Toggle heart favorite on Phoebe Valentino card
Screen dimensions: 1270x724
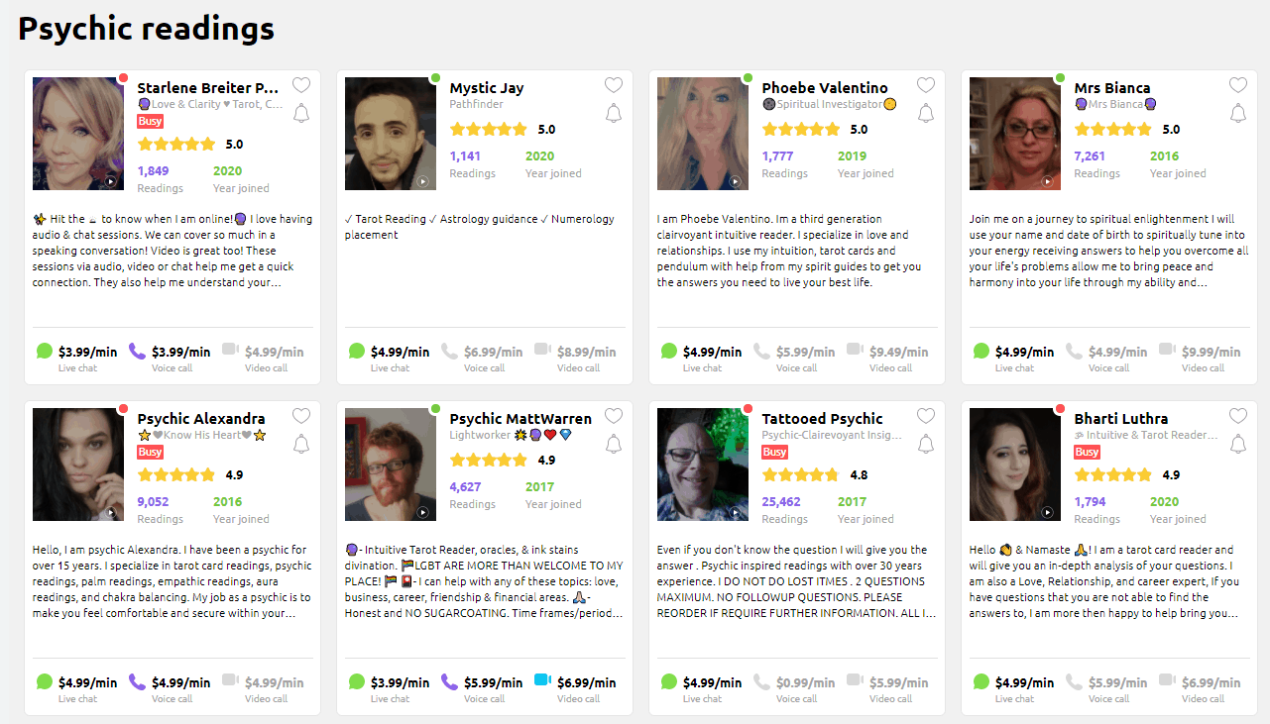point(926,85)
